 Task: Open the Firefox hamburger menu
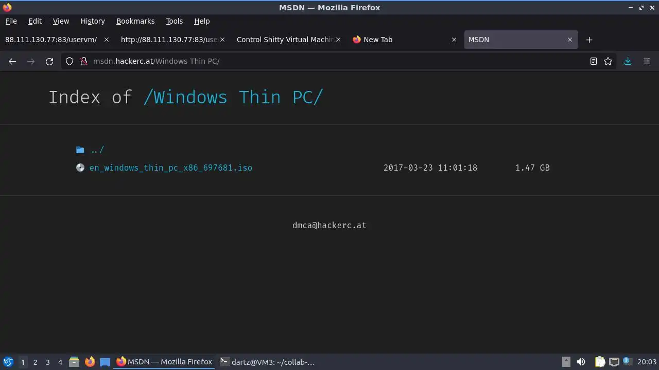click(647, 61)
